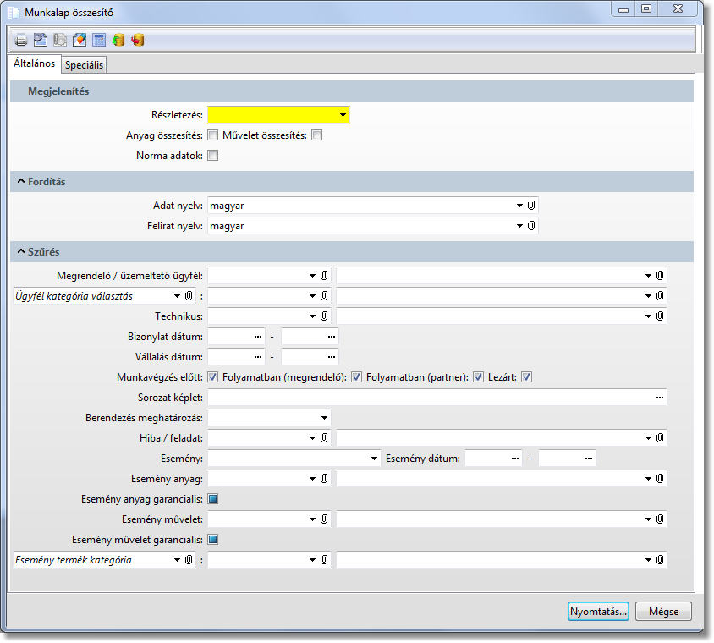Disable the Munkavégzés előtt checkbox
Viewport: 714px width, 643px height.
coord(213,376)
